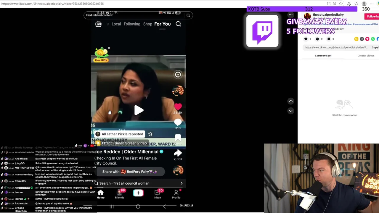Viewport: 379px width, 213px height.
Task: Switch to the Local feed tab
Action: tap(116, 24)
